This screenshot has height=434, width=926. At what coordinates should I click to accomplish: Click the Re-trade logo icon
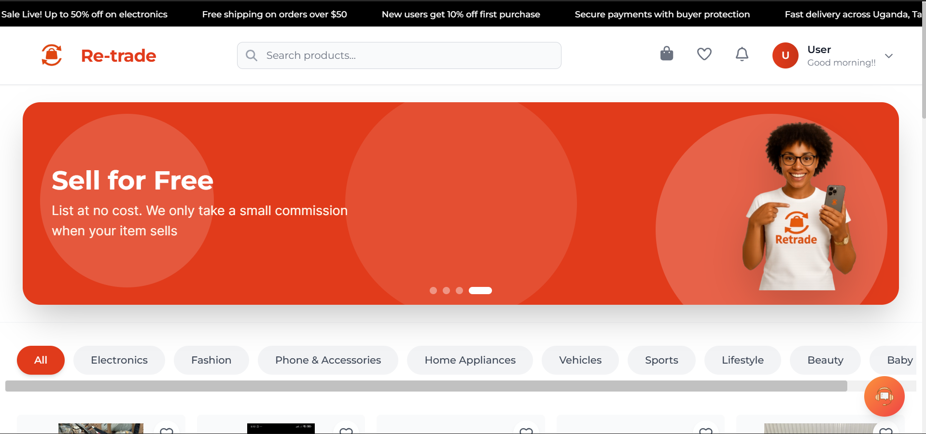point(52,55)
